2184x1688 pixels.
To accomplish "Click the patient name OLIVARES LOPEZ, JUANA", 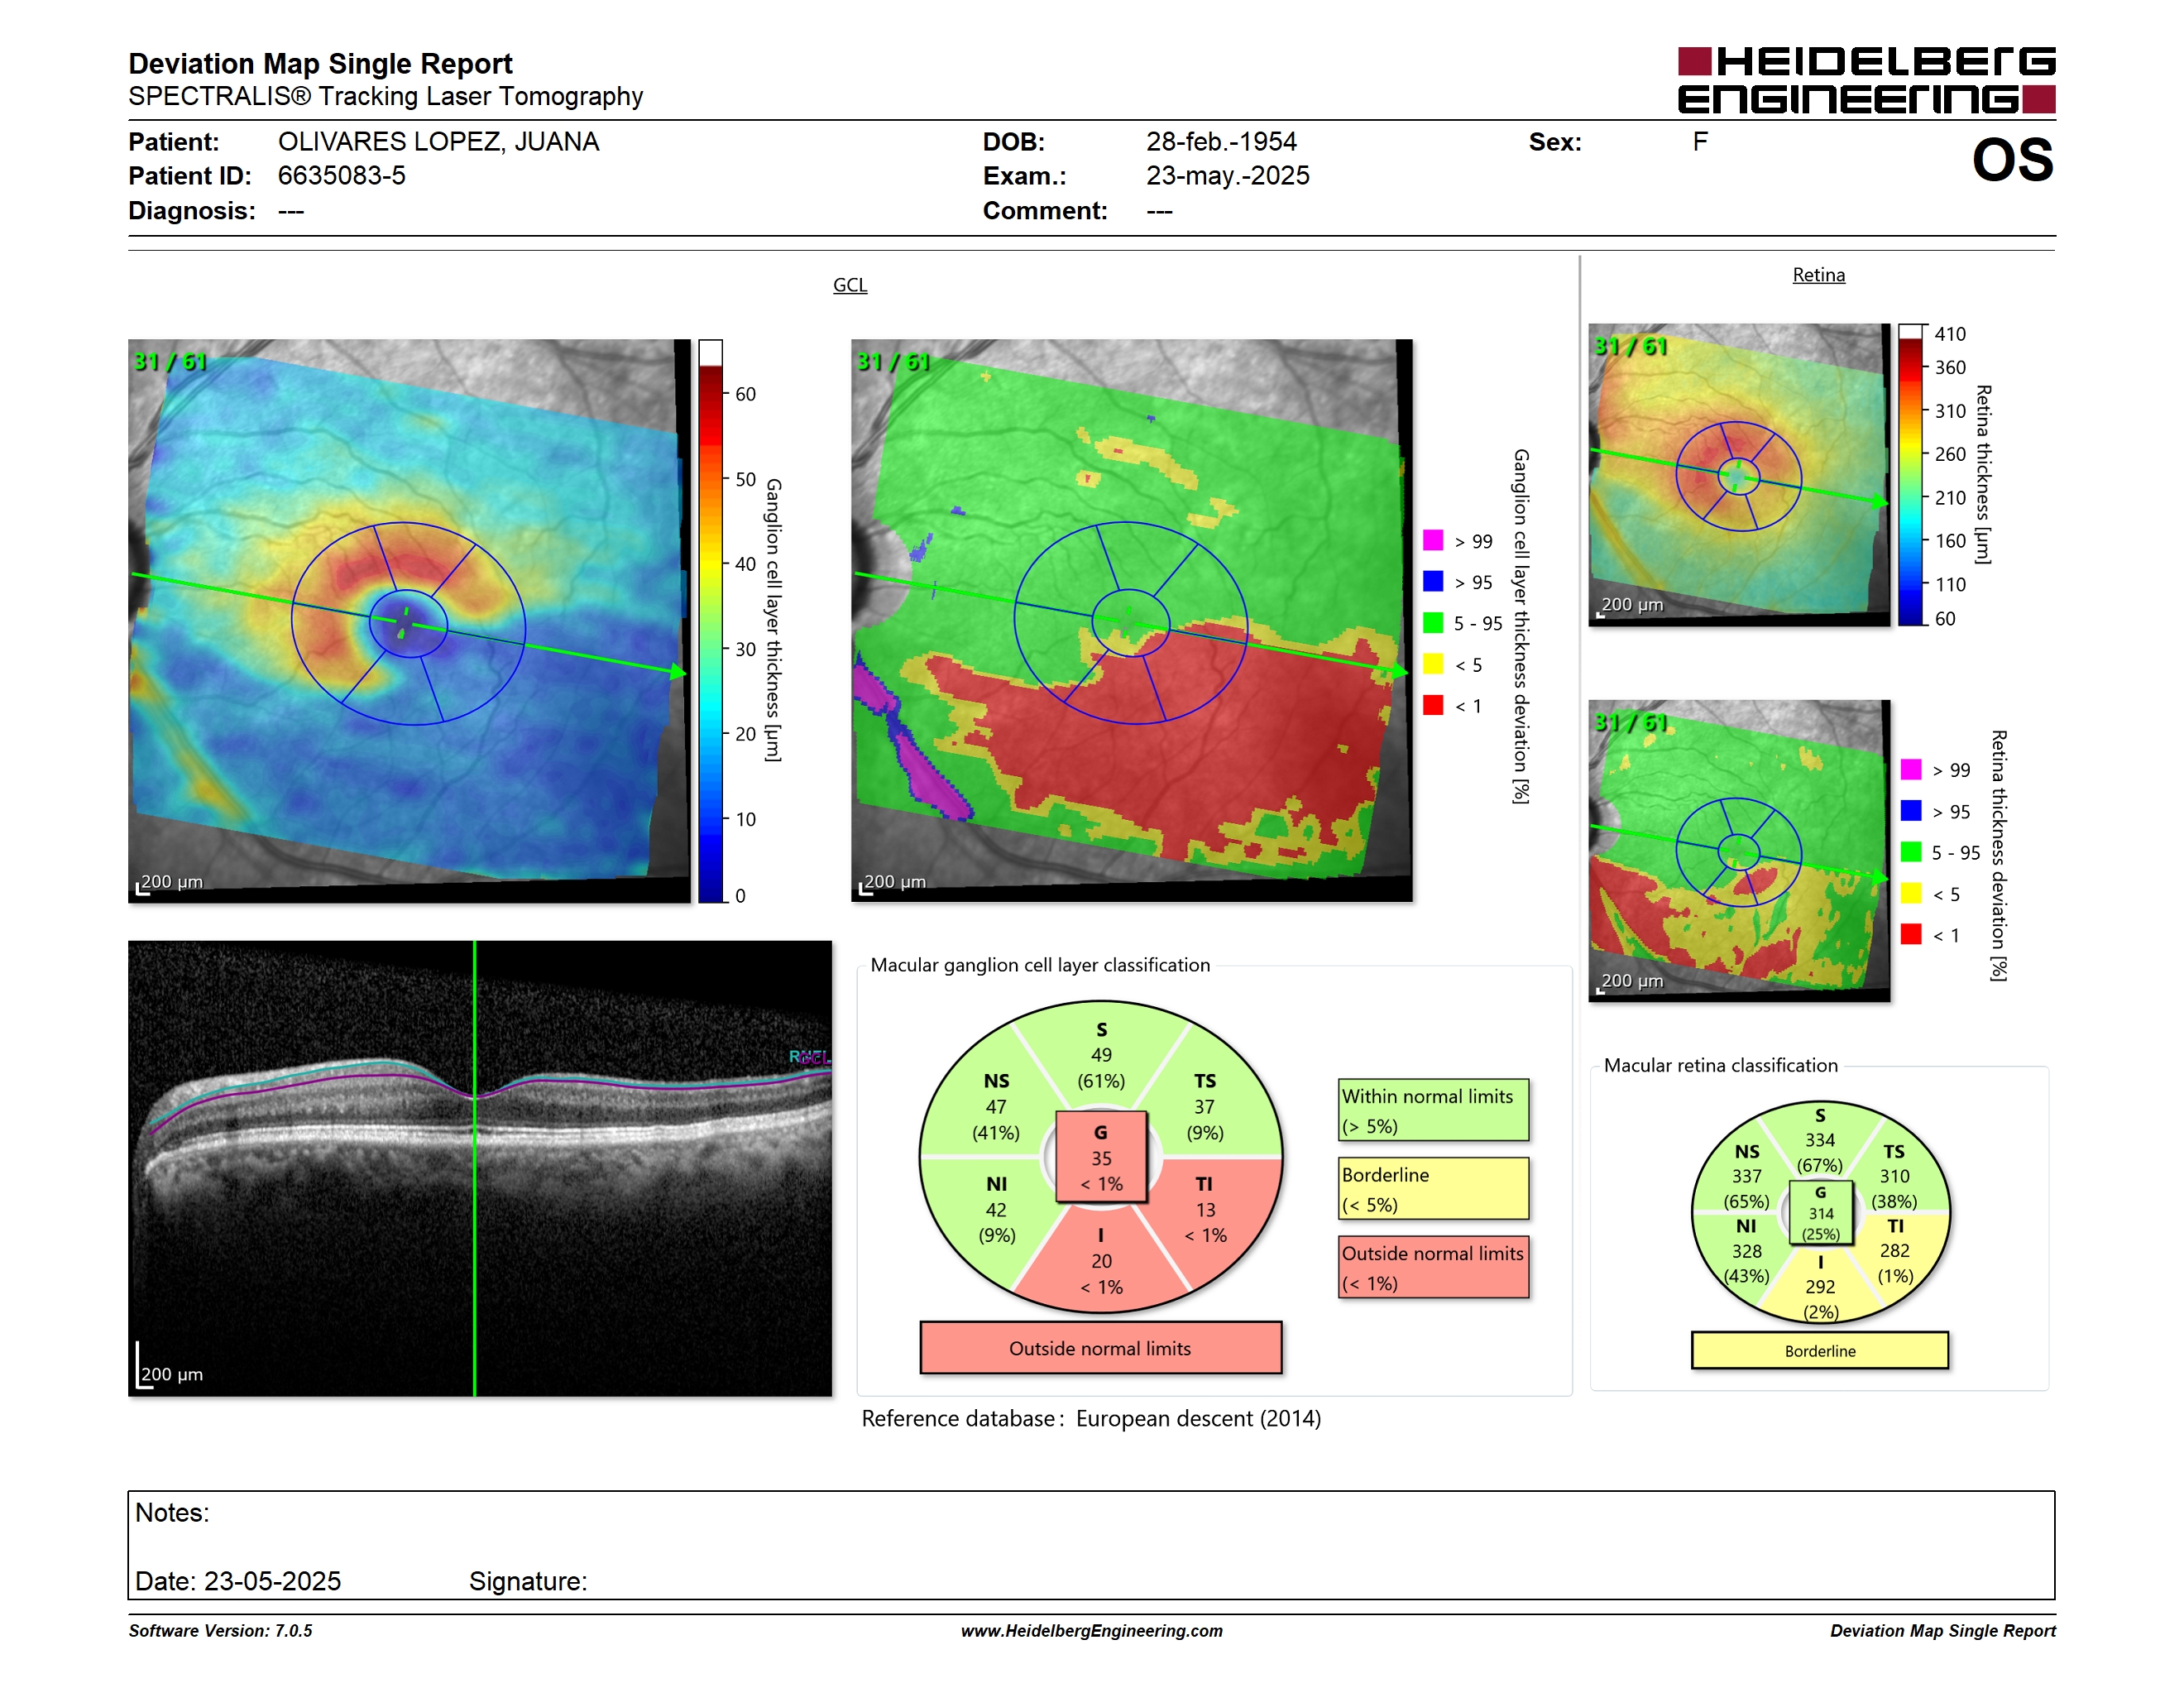I will 438,142.
